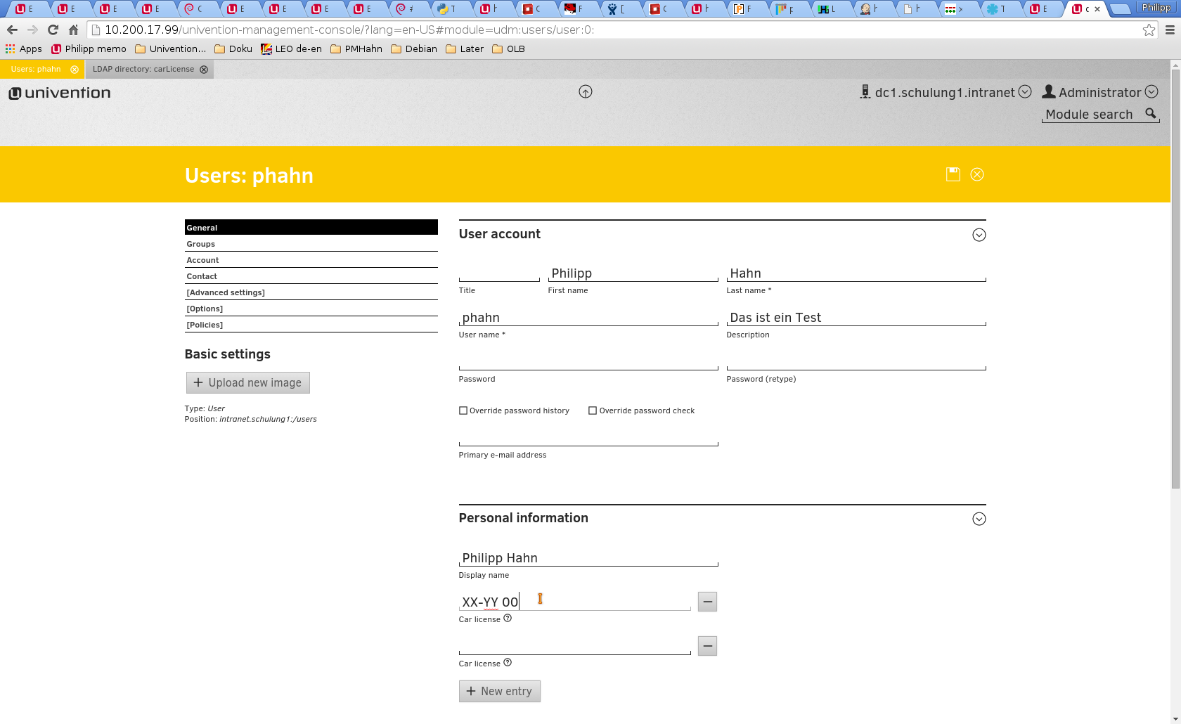This screenshot has width=1181, height=724.
Task: Close the LDAP directory: carLicense tab
Action: (x=204, y=70)
